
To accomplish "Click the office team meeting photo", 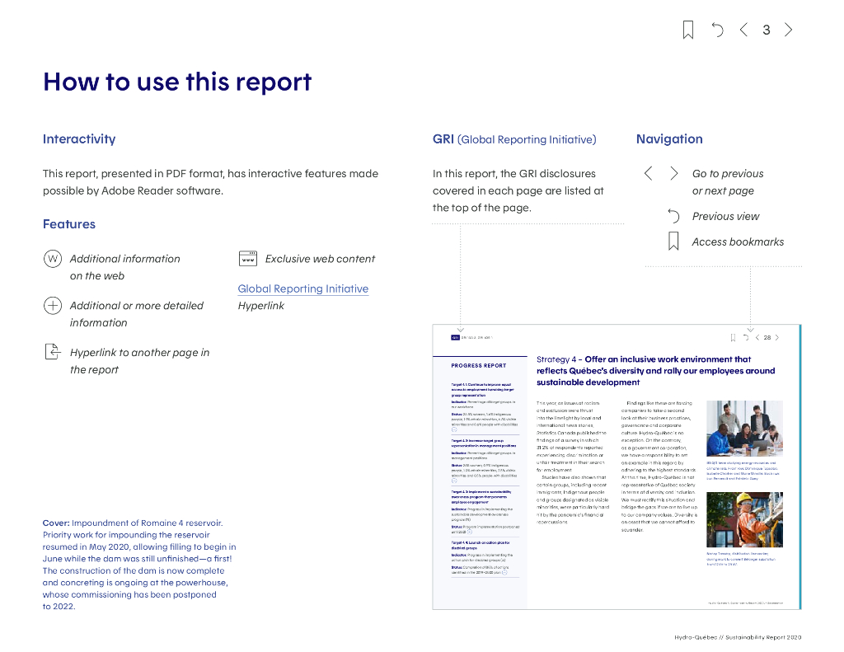I will pyautogui.click(x=745, y=428).
